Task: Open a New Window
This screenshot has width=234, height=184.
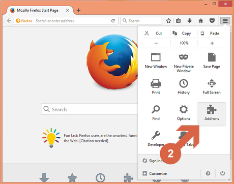Action: pyautogui.click(x=156, y=60)
